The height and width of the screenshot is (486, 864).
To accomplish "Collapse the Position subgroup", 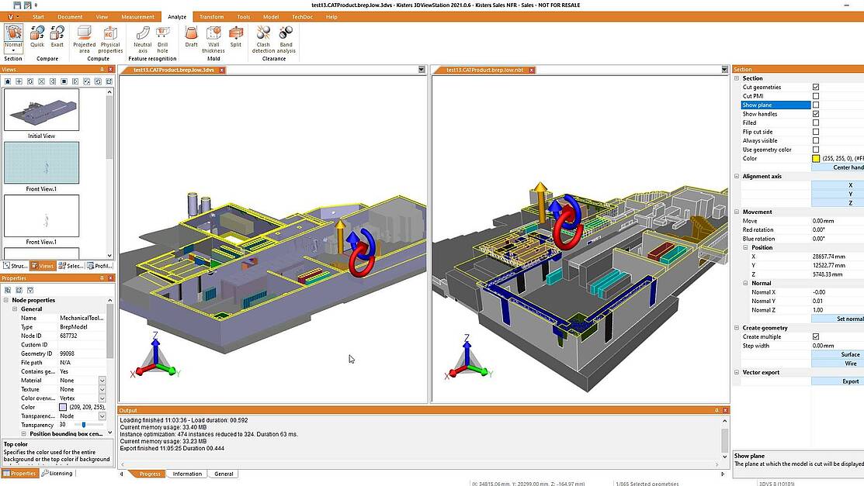I will pyautogui.click(x=745, y=247).
